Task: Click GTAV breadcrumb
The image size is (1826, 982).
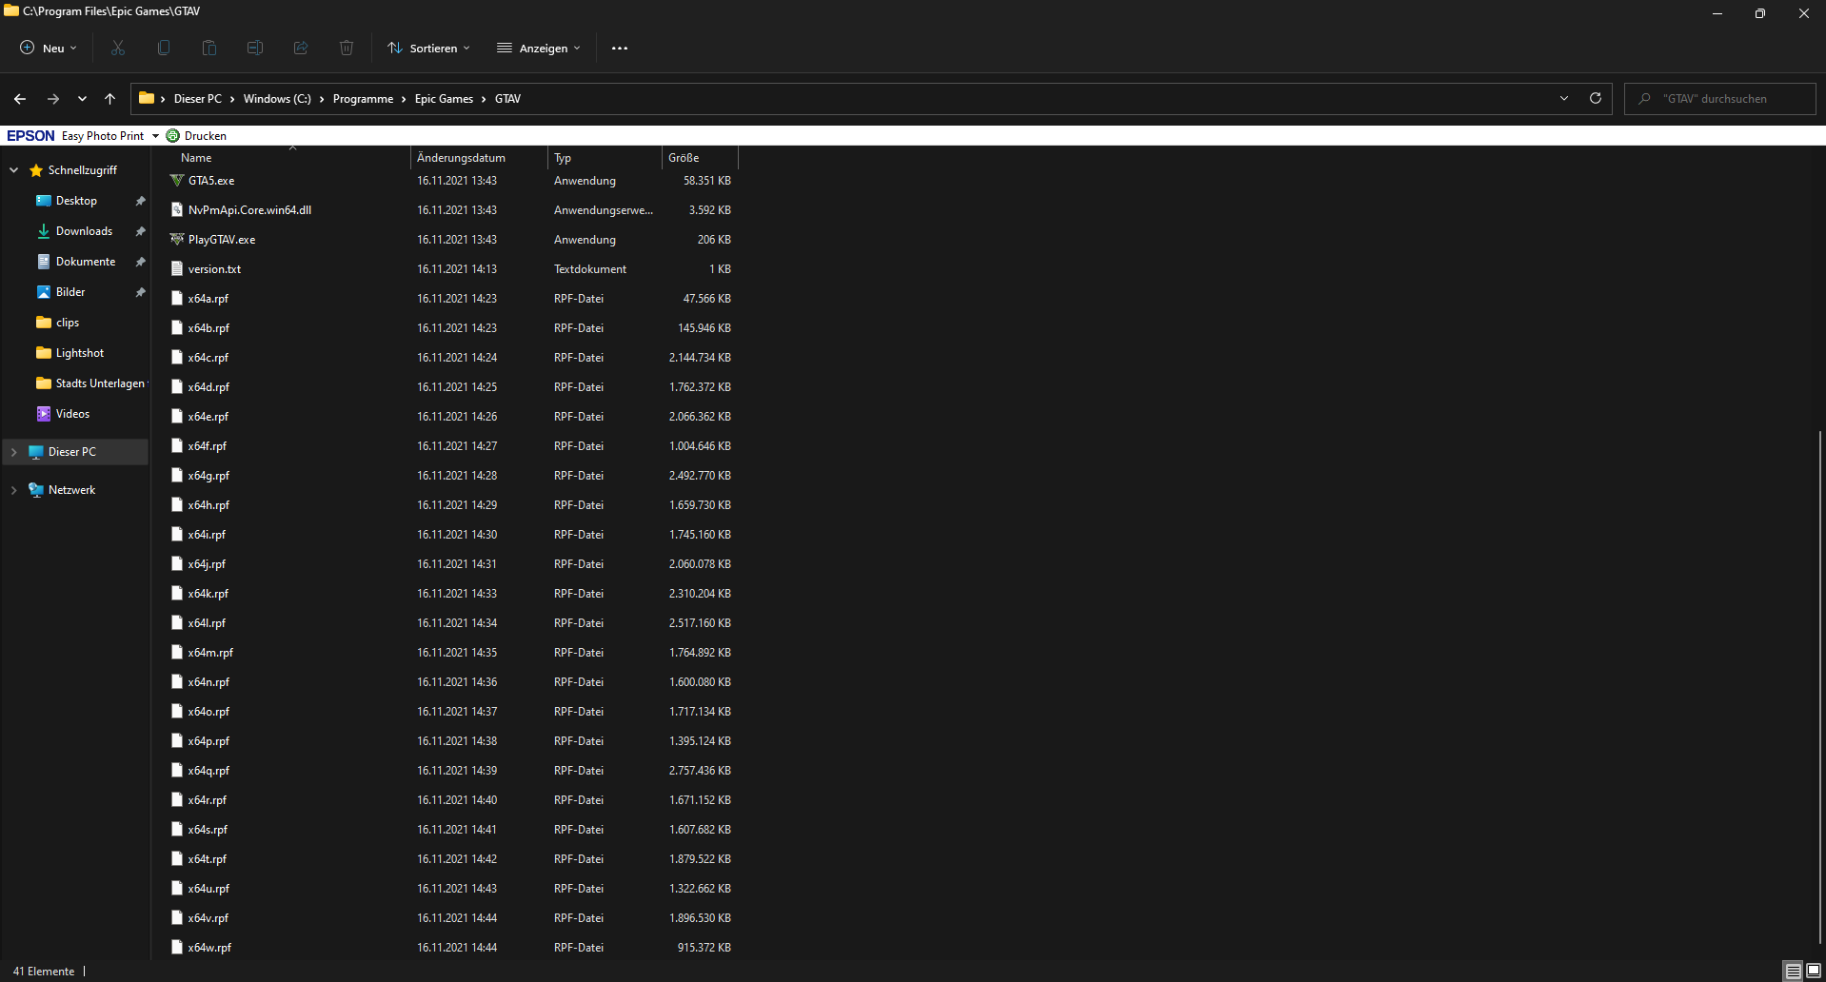Action: [507, 99]
